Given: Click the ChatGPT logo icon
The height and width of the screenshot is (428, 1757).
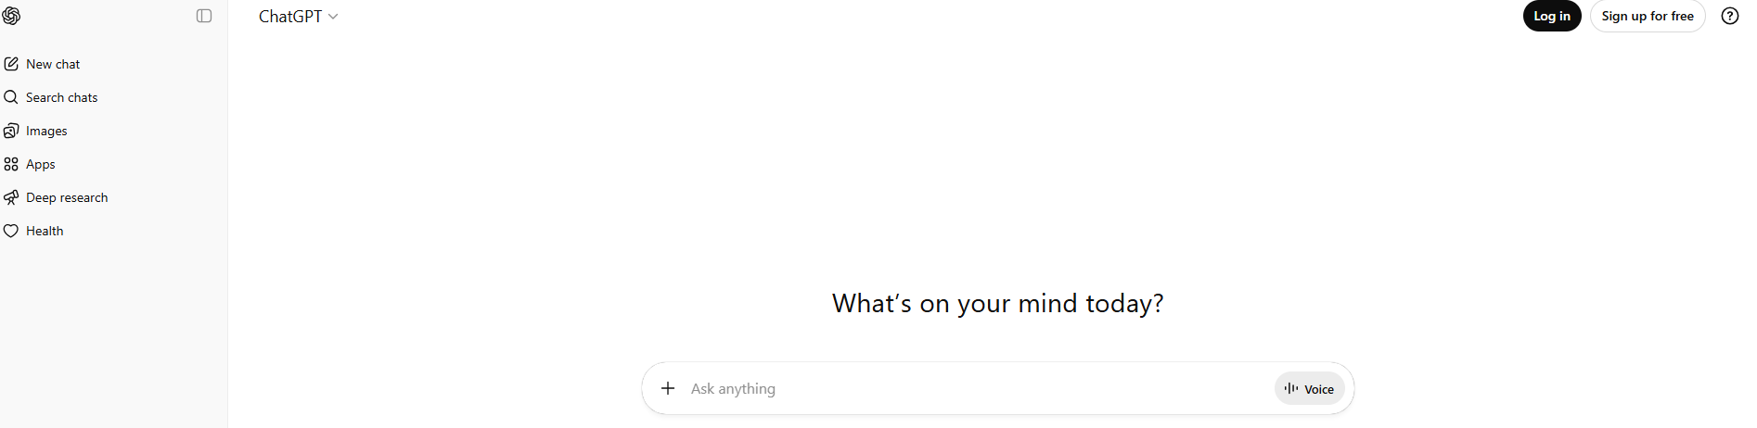Looking at the screenshot, I should click(11, 16).
